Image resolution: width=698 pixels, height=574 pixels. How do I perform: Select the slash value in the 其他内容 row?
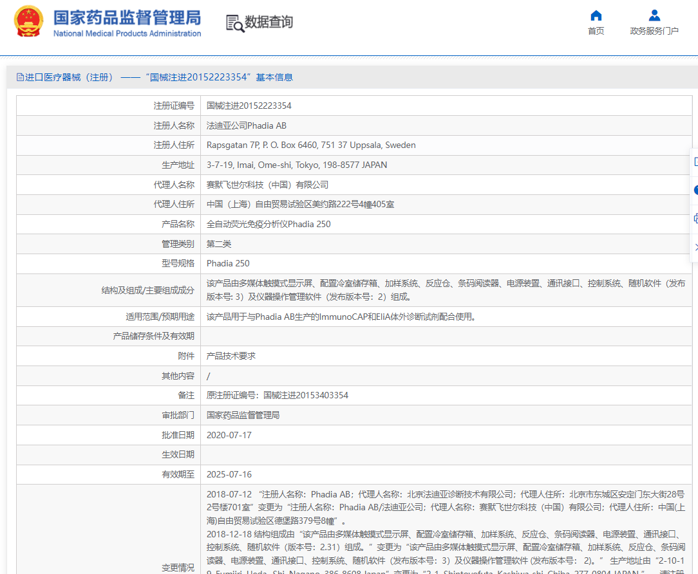coord(209,376)
